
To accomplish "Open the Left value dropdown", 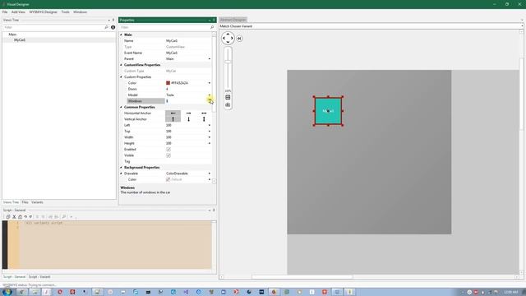I will pyautogui.click(x=210, y=125).
